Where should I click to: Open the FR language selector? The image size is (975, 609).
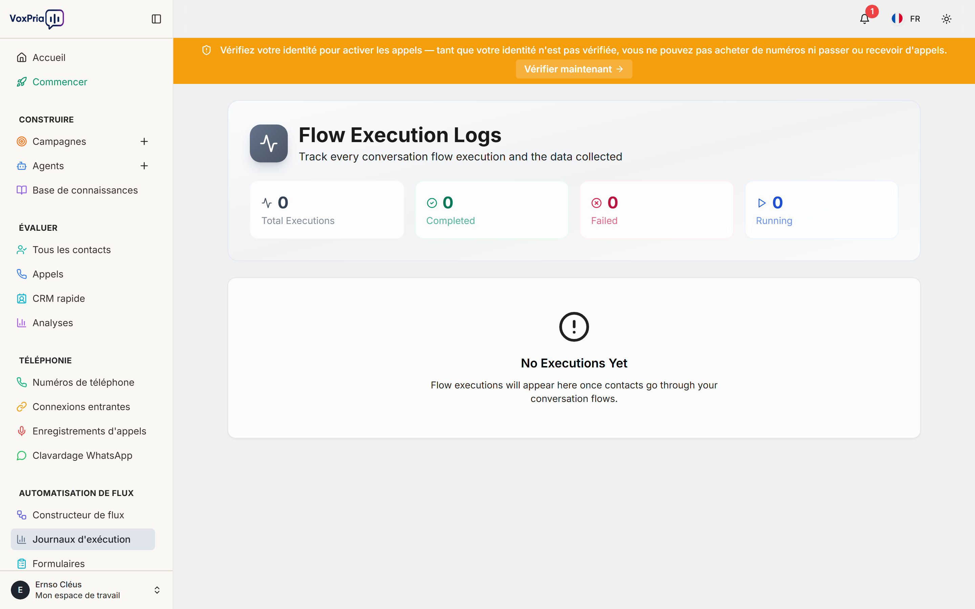[x=906, y=19]
